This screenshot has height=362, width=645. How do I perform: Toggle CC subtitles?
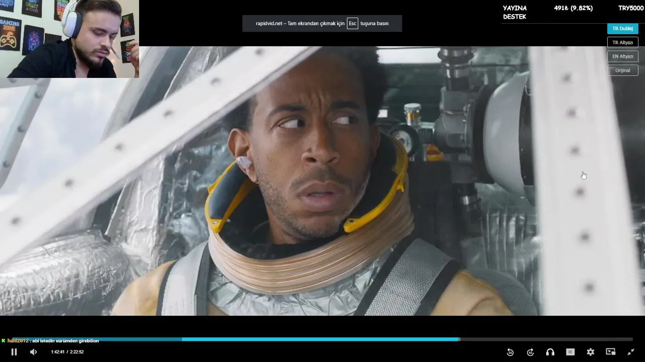[570, 352]
